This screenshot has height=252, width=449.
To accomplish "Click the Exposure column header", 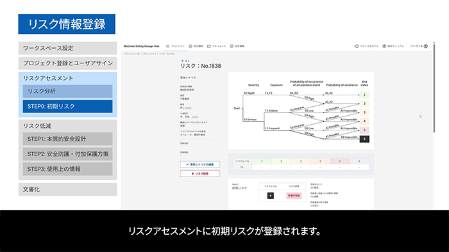I will tap(276, 85).
